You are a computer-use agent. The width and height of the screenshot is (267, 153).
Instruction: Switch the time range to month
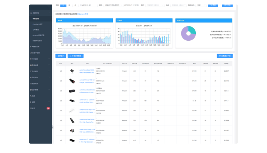(x=75, y=5)
